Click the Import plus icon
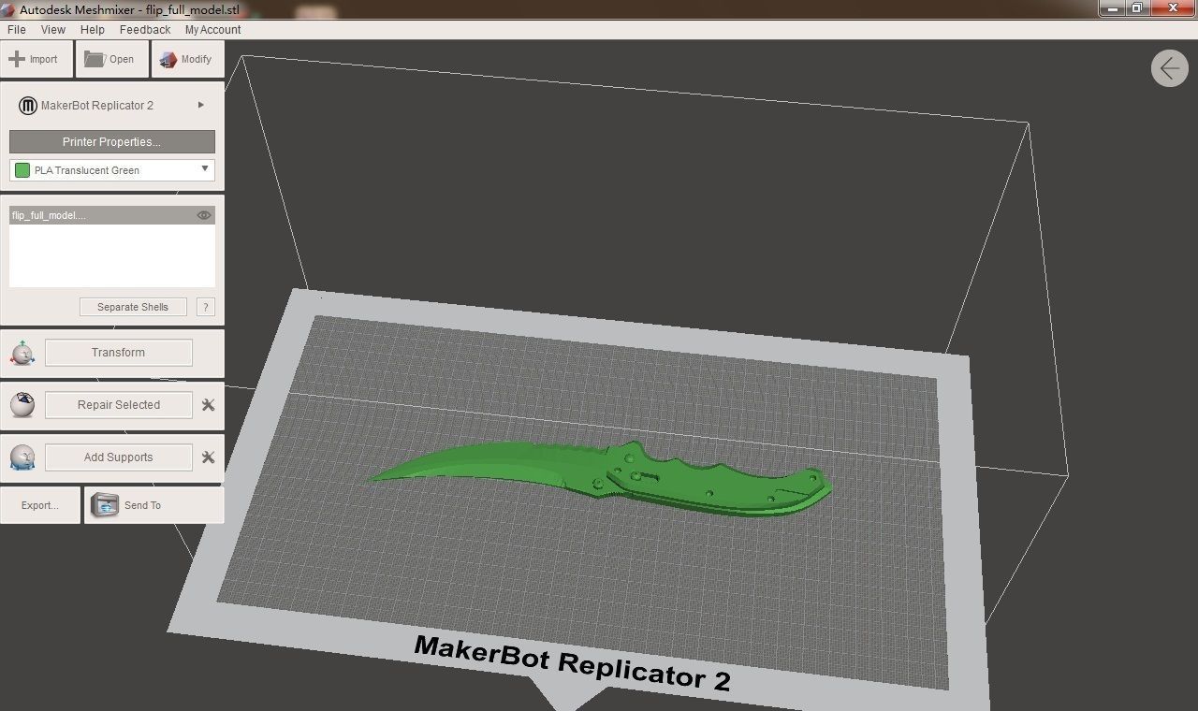 (x=16, y=59)
